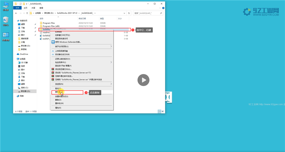Sort by 名称 column header

[x=41, y=19]
